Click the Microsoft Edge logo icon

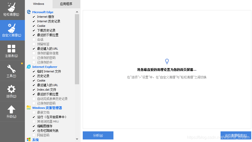pyautogui.click(x=29, y=12)
